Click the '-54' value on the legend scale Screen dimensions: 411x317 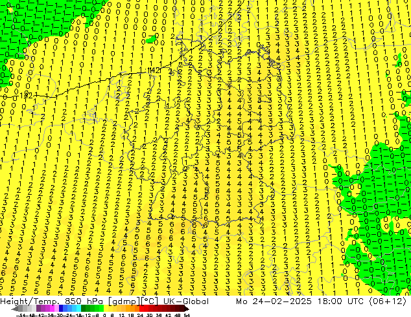[x=21, y=315]
